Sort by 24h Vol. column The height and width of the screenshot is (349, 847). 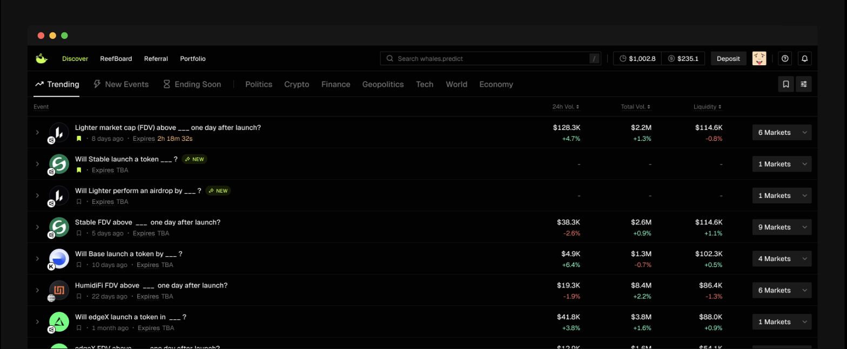[x=566, y=107]
